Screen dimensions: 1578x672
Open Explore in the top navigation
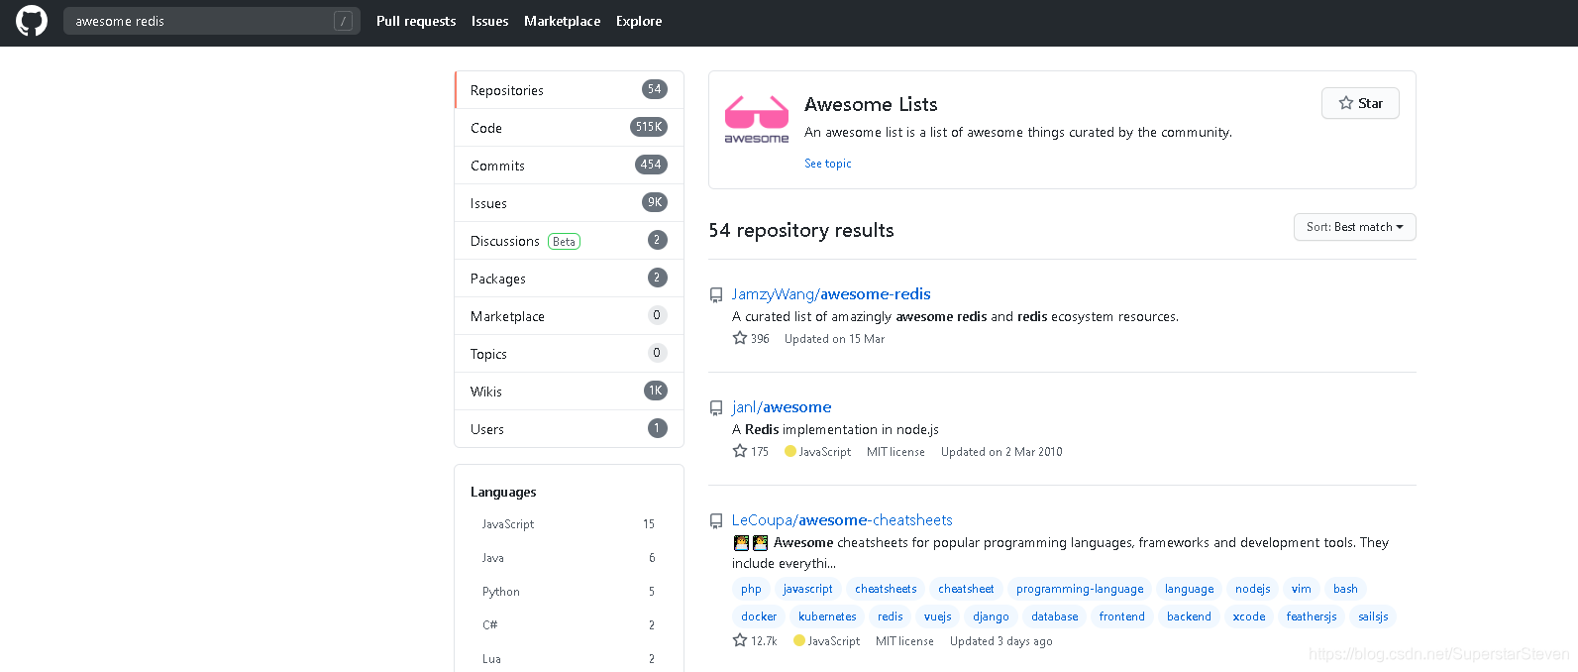tap(639, 21)
